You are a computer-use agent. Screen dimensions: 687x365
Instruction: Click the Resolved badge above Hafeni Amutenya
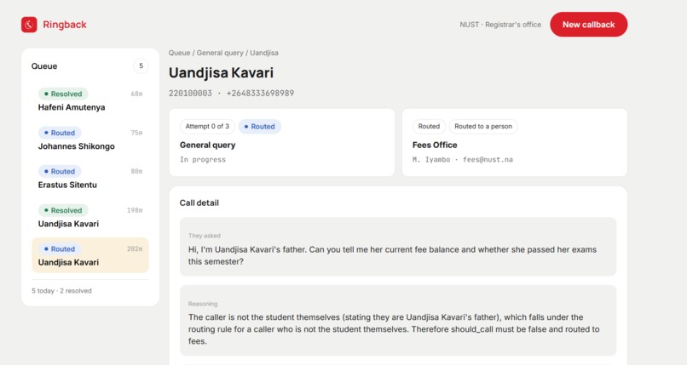[63, 94]
